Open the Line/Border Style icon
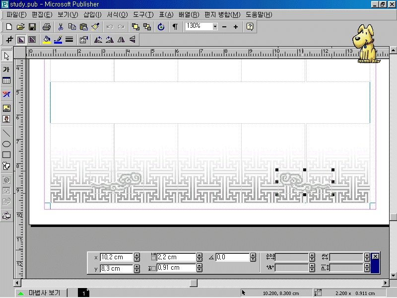Viewport: 397px width, 298px height. coord(69,40)
